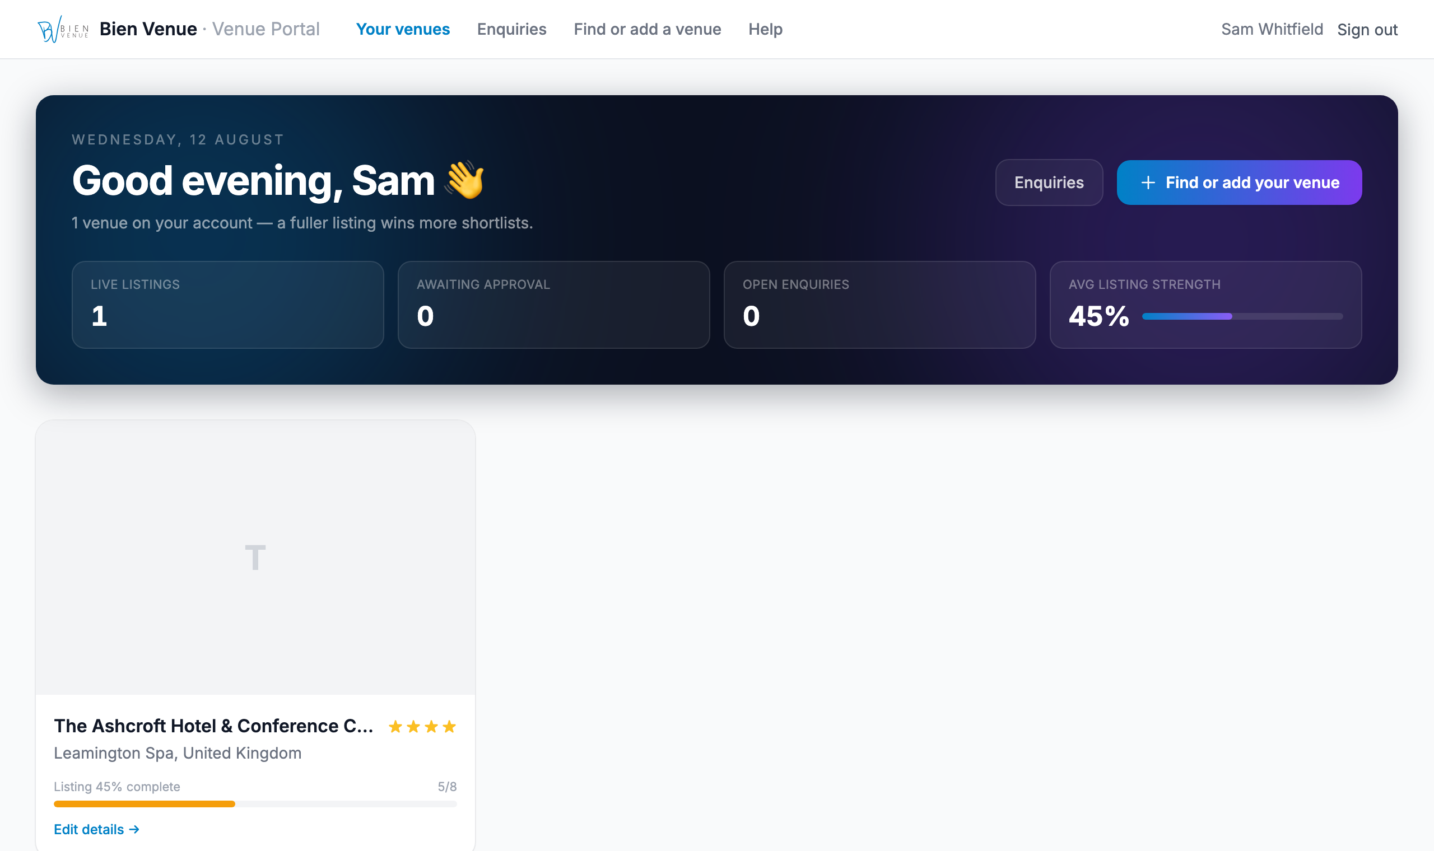Click the 1 venue on your account subtitle
The image size is (1434, 851).
click(302, 222)
